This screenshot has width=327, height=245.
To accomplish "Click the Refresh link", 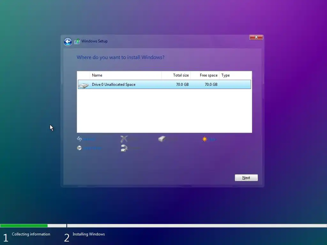I will coord(89,139).
